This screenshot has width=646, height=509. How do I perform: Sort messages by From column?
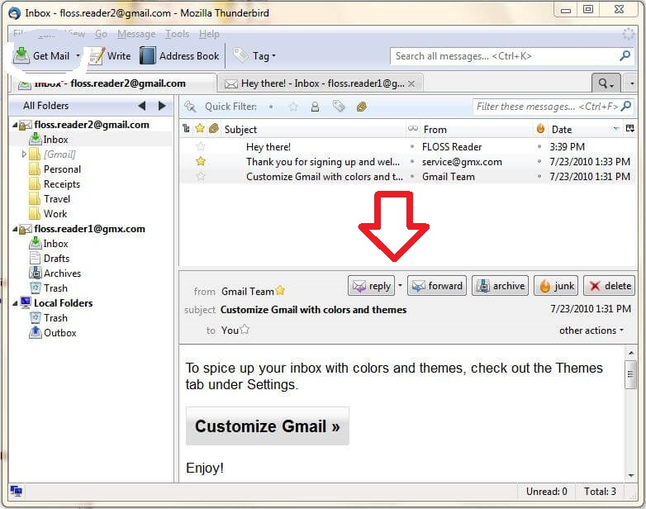pyautogui.click(x=477, y=130)
